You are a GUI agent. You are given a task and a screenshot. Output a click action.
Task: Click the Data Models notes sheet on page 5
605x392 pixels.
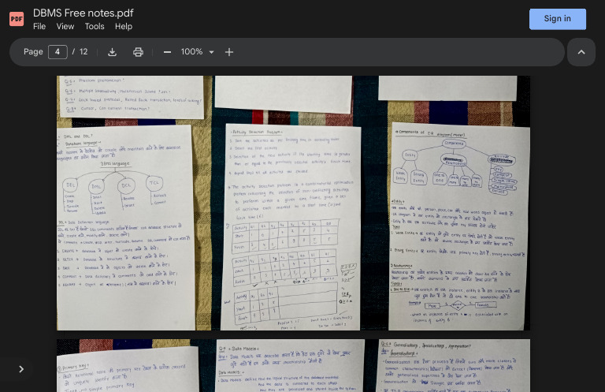coord(290,366)
